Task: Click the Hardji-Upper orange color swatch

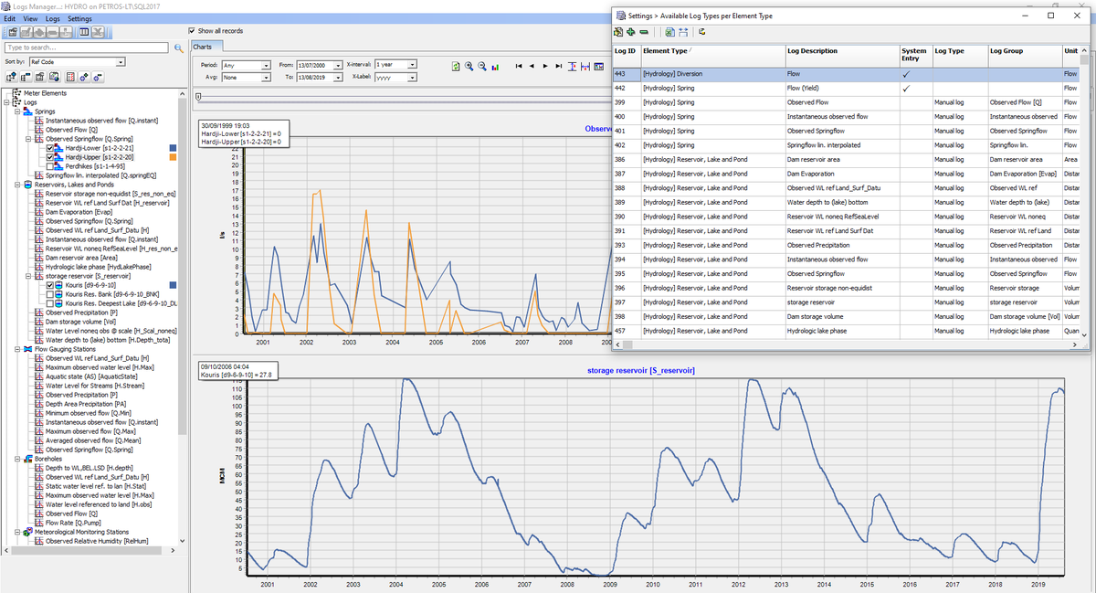Action: pos(174,156)
